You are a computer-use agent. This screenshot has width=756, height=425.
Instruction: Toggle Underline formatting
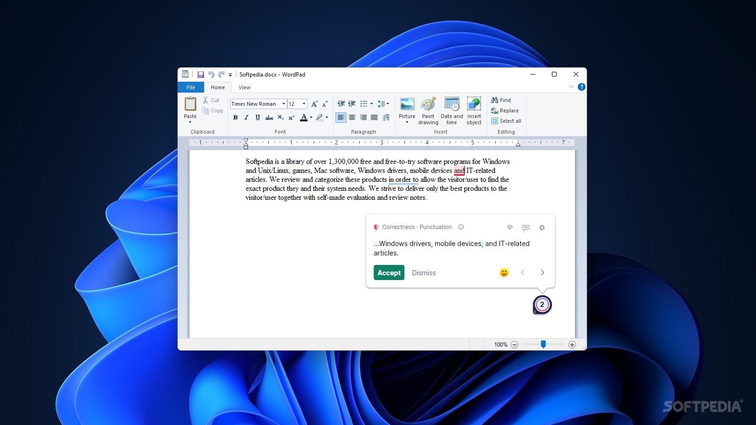pos(258,118)
